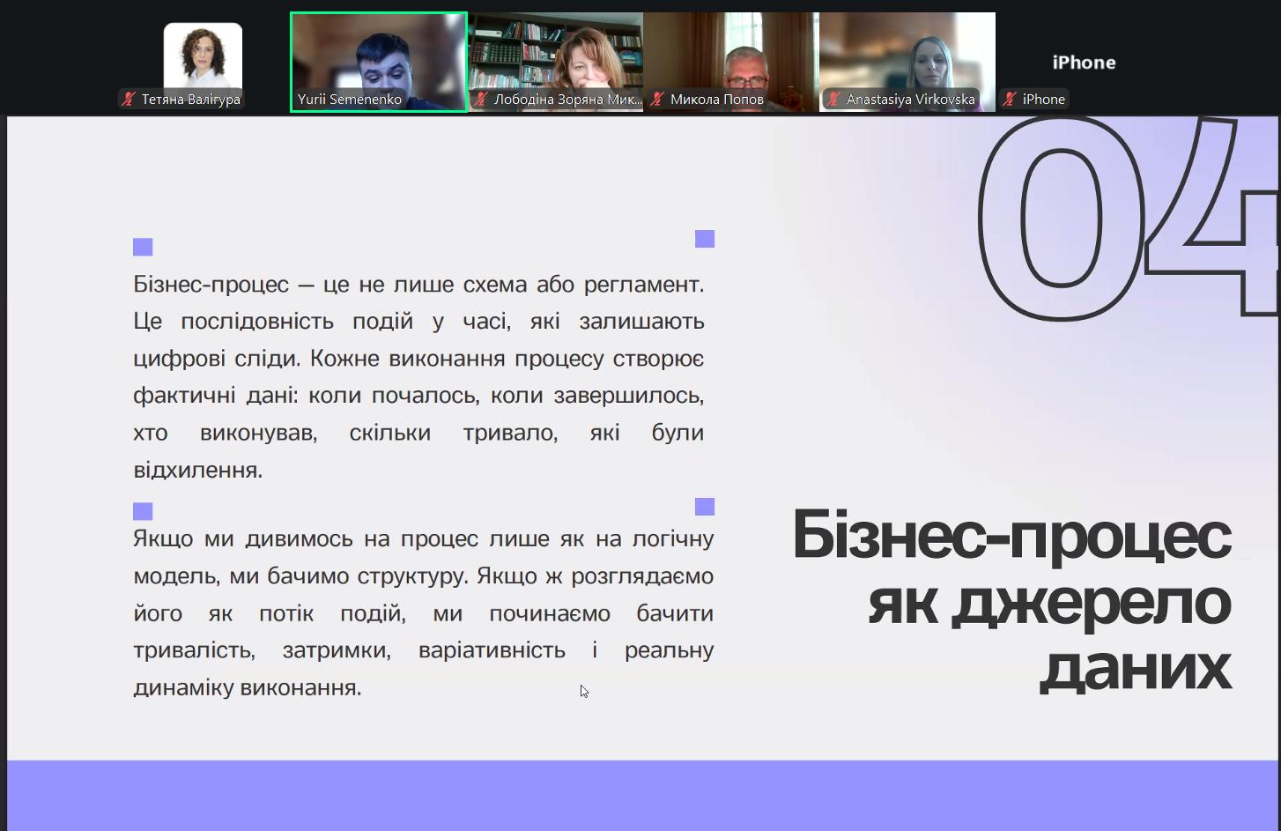Screen dimensions: 1281x831
Task: Click purple square at right of second paragraph
Action: (705, 506)
